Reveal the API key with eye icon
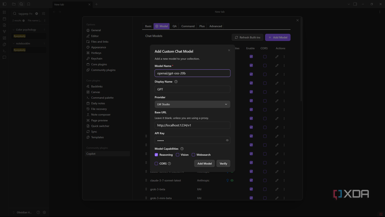Image resolution: width=385 pixels, height=217 pixels. tap(227, 140)
